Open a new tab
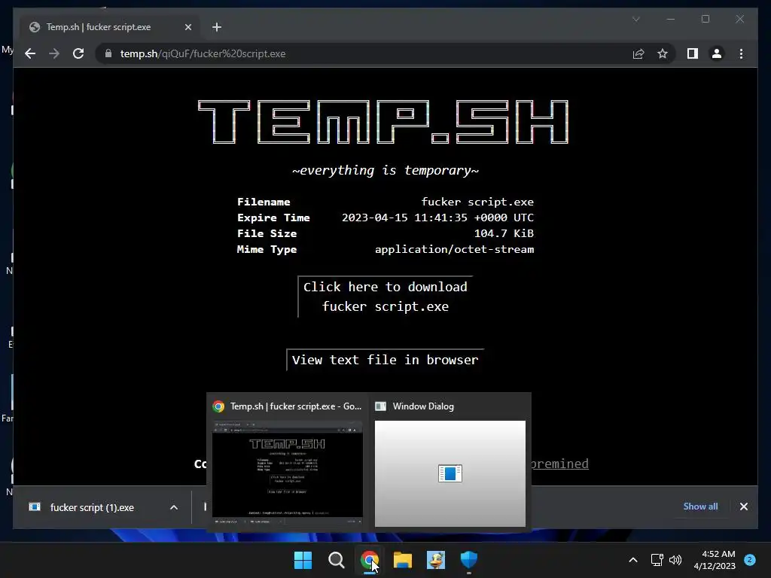Viewport: 771px width, 578px height. [x=217, y=27]
